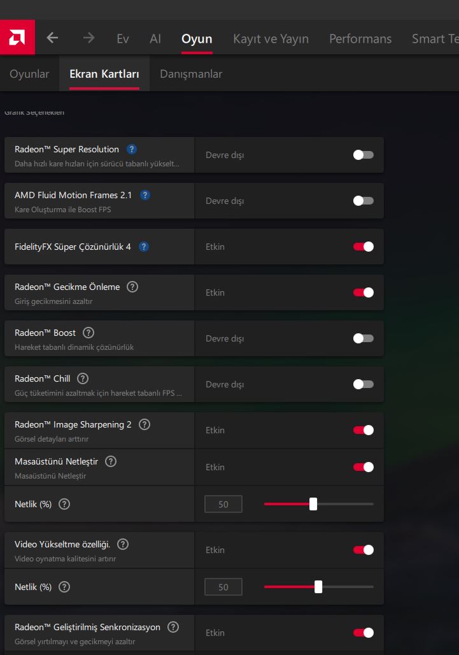The width and height of the screenshot is (459, 655).
Task: Open help for Netlik under Masaüstünü Netleştir
Action: [x=64, y=504]
